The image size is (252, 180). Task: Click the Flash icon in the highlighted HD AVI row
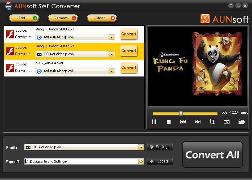[x=10, y=51]
